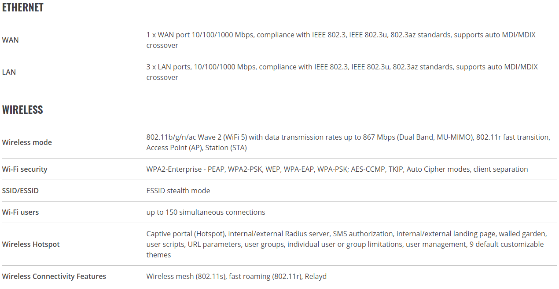Click the Wireless mode label
The height and width of the screenshot is (289, 559).
click(27, 142)
